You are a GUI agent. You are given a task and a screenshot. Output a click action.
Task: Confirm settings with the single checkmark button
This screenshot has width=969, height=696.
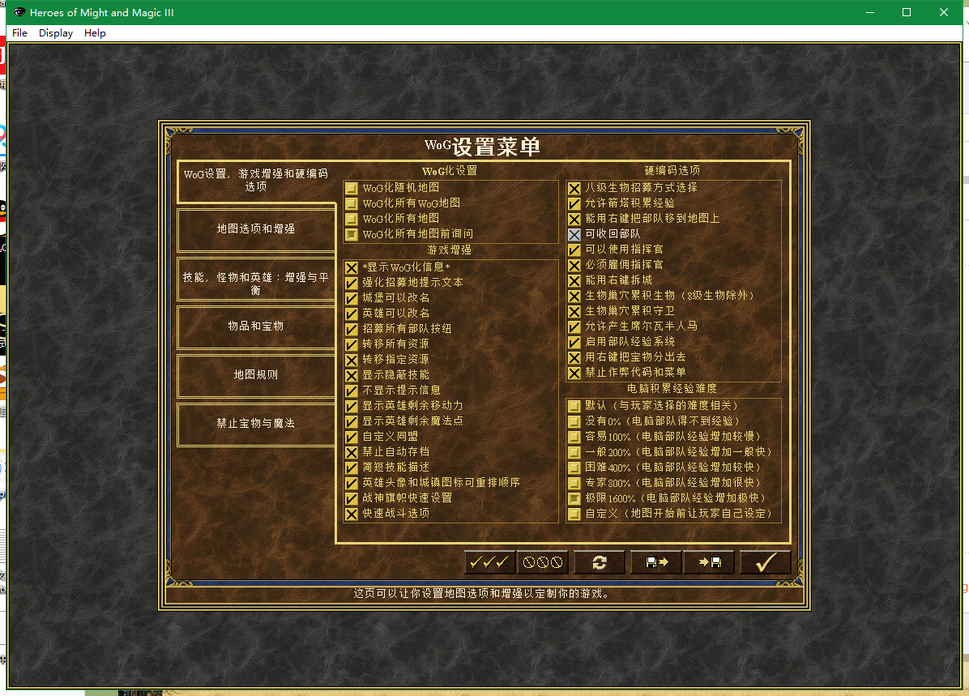[766, 561]
